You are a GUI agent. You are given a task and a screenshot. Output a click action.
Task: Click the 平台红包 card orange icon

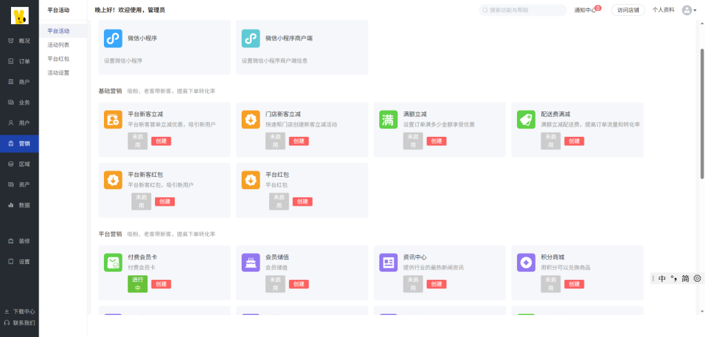(251, 180)
